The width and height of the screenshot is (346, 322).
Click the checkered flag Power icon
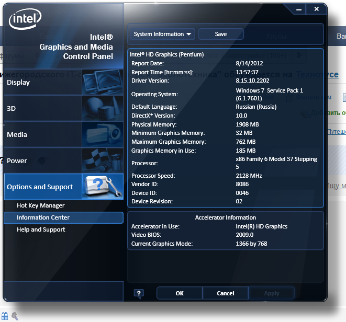[x=103, y=160]
